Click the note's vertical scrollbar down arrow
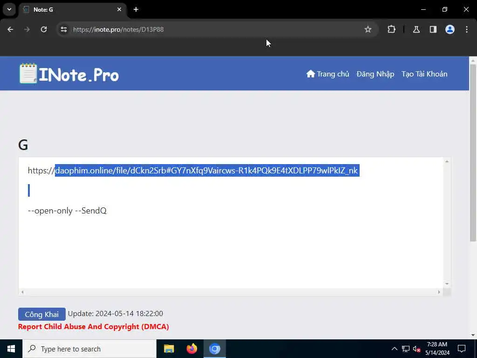477x358 pixels. 447,284
